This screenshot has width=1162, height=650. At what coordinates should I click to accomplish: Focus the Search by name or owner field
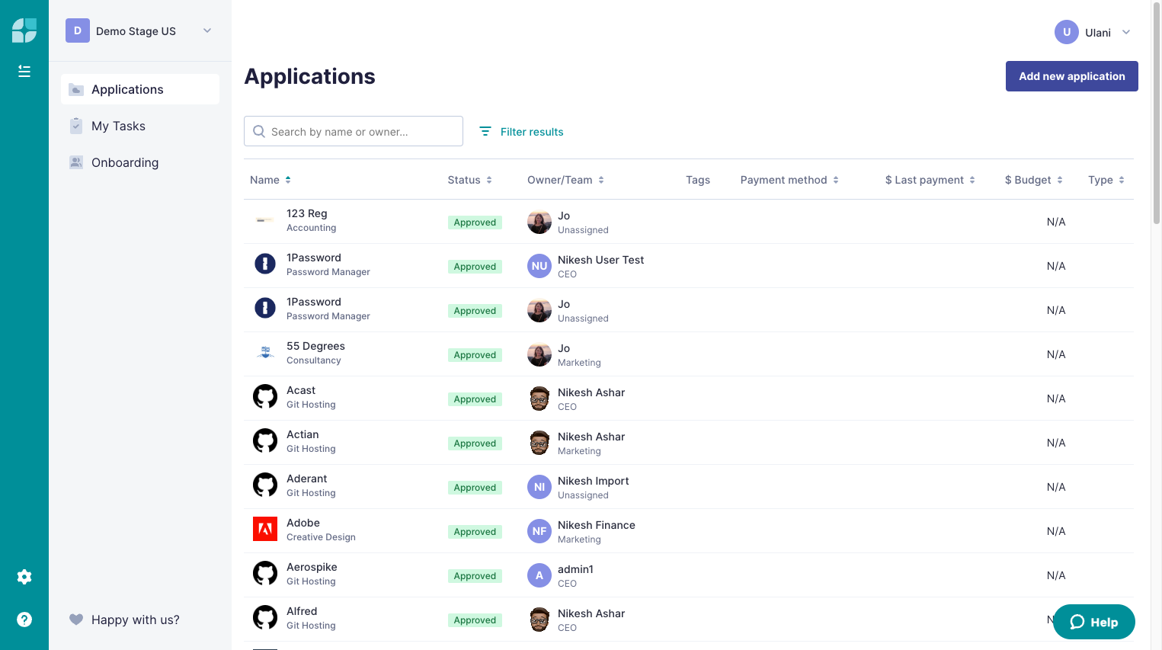[x=354, y=131]
